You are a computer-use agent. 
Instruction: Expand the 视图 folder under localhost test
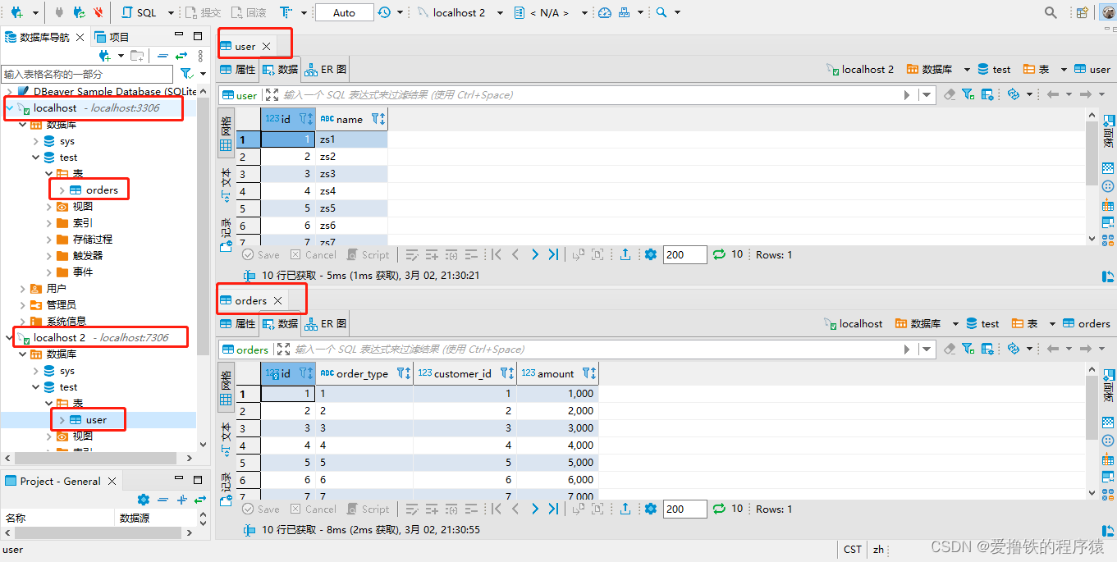[x=49, y=207]
